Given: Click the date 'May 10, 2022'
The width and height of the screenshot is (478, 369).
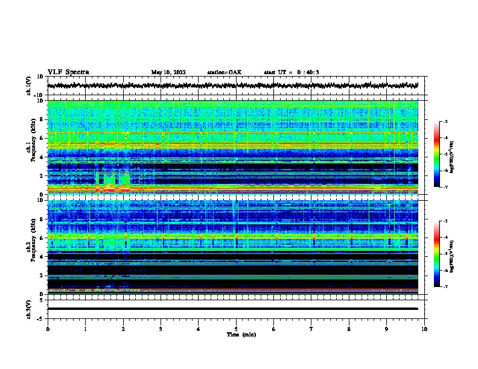Looking at the screenshot, I should [x=168, y=72].
